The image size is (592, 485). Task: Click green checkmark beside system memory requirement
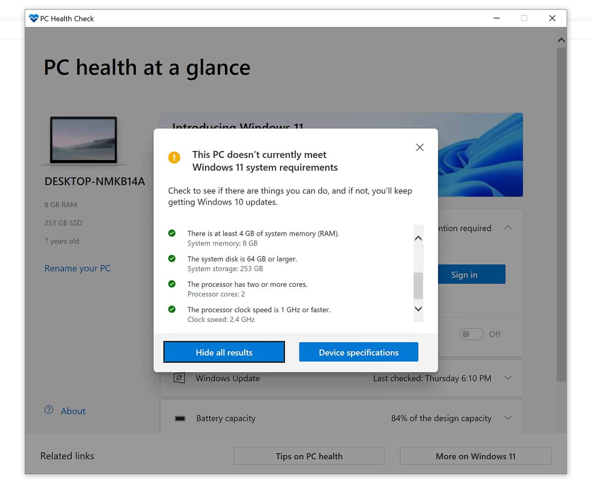pos(172,233)
